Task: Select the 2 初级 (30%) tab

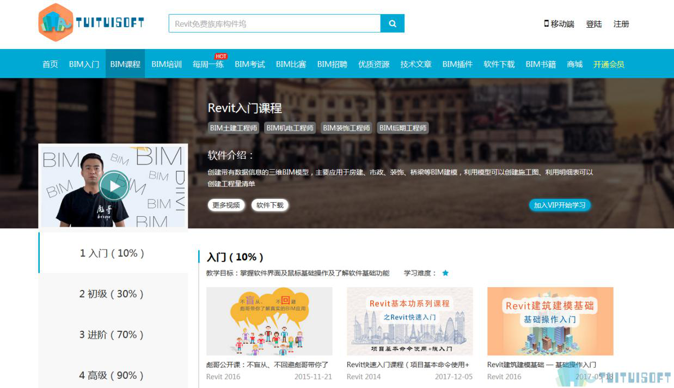Action: (113, 294)
